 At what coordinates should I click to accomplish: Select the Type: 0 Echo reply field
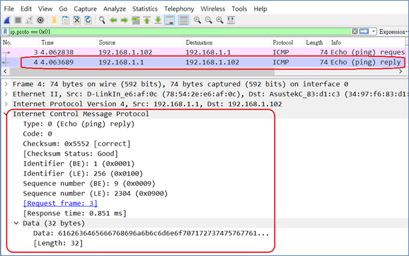[x=78, y=124]
